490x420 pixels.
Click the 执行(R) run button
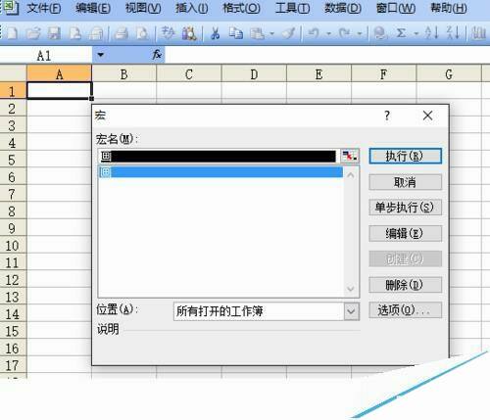[x=405, y=157]
